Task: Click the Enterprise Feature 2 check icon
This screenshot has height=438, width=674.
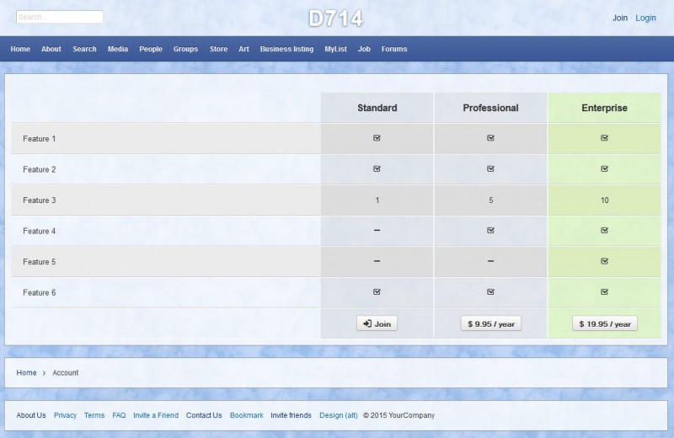Action: 604,169
